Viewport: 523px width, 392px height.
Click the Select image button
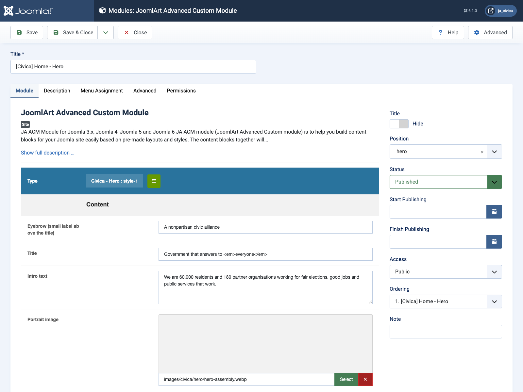(346, 380)
